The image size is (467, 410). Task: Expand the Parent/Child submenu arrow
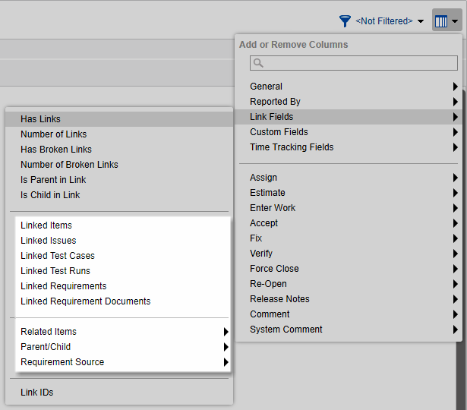[x=226, y=347]
